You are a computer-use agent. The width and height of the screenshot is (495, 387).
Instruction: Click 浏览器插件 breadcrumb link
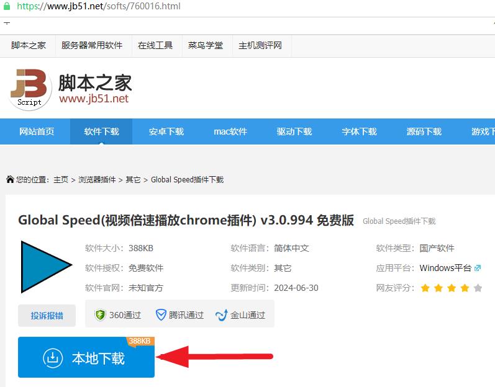97,180
